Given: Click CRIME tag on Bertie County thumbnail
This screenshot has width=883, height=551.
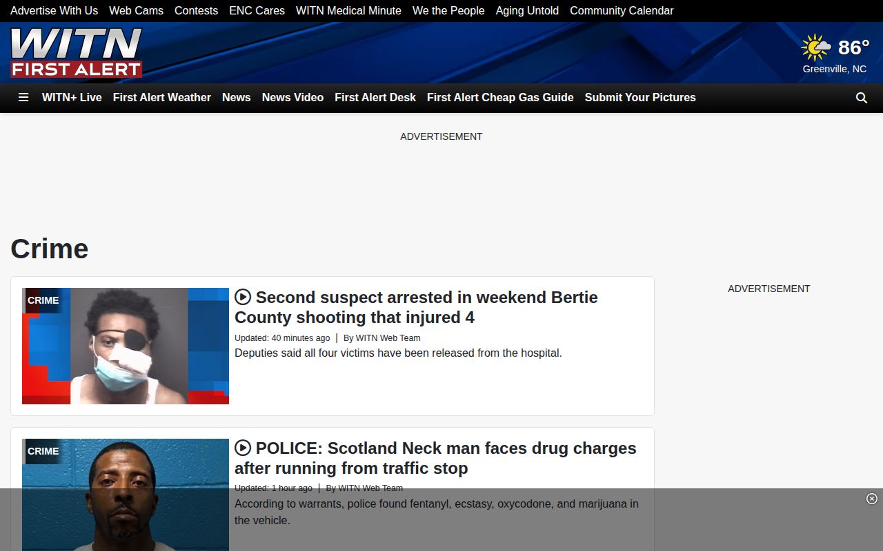Looking at the screenshot, I should pos(43,300).
